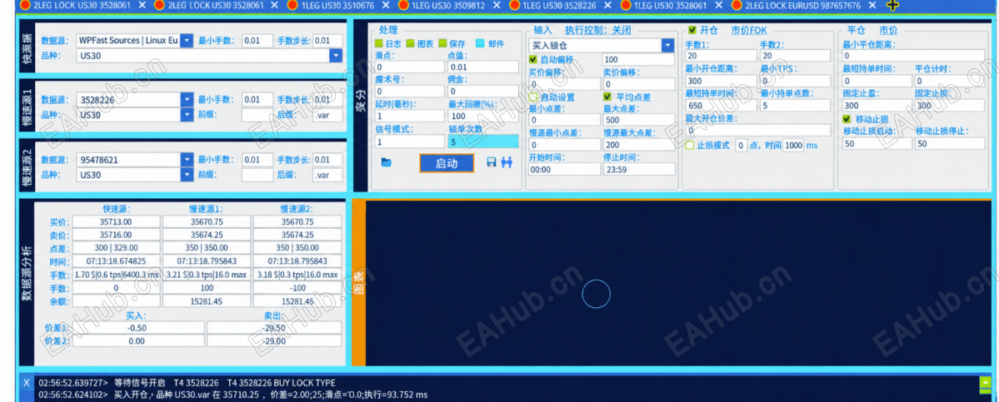Open the 95478621 data source dropdown
The width and height of the screenshot is (999, 402).
(x=187, y=160)
